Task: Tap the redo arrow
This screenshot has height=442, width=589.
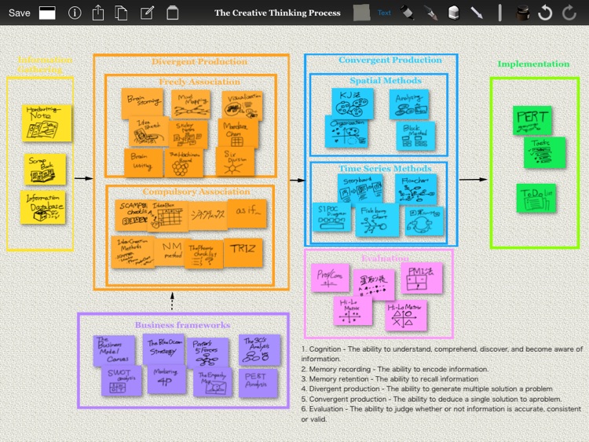Action: tap(569, 13)
